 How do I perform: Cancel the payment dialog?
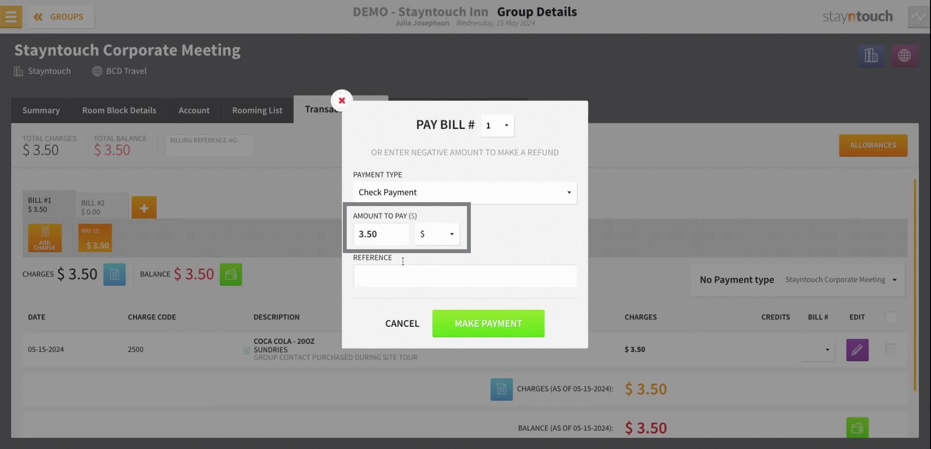point(402,323)
